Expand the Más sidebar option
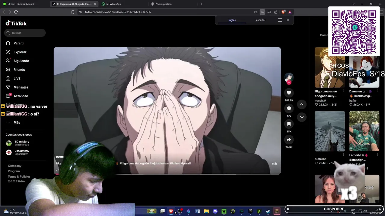Screen dimensions: 385x216 (x=17, y=122)
